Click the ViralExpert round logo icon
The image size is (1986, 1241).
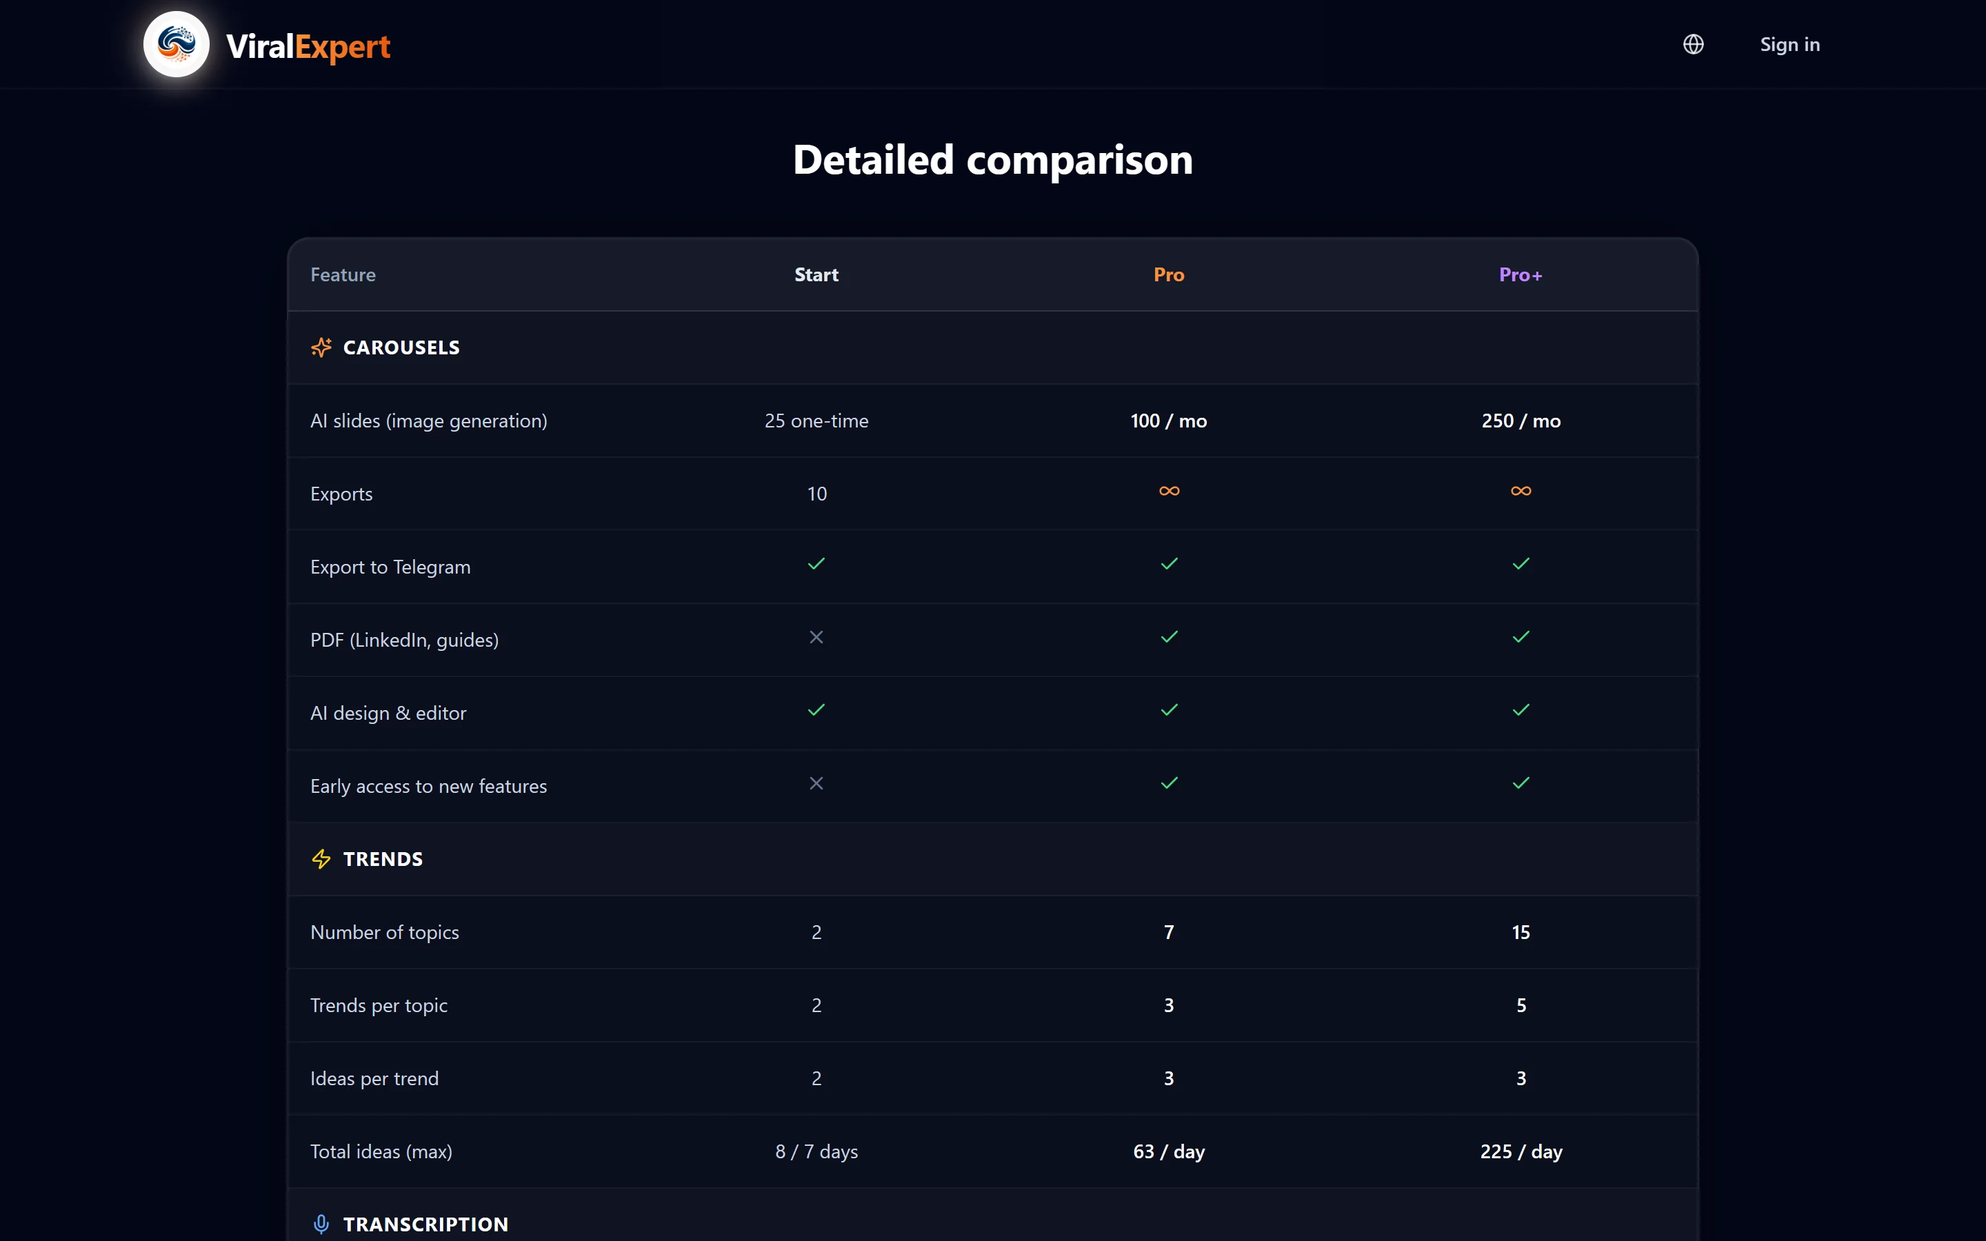coord(177,44)
